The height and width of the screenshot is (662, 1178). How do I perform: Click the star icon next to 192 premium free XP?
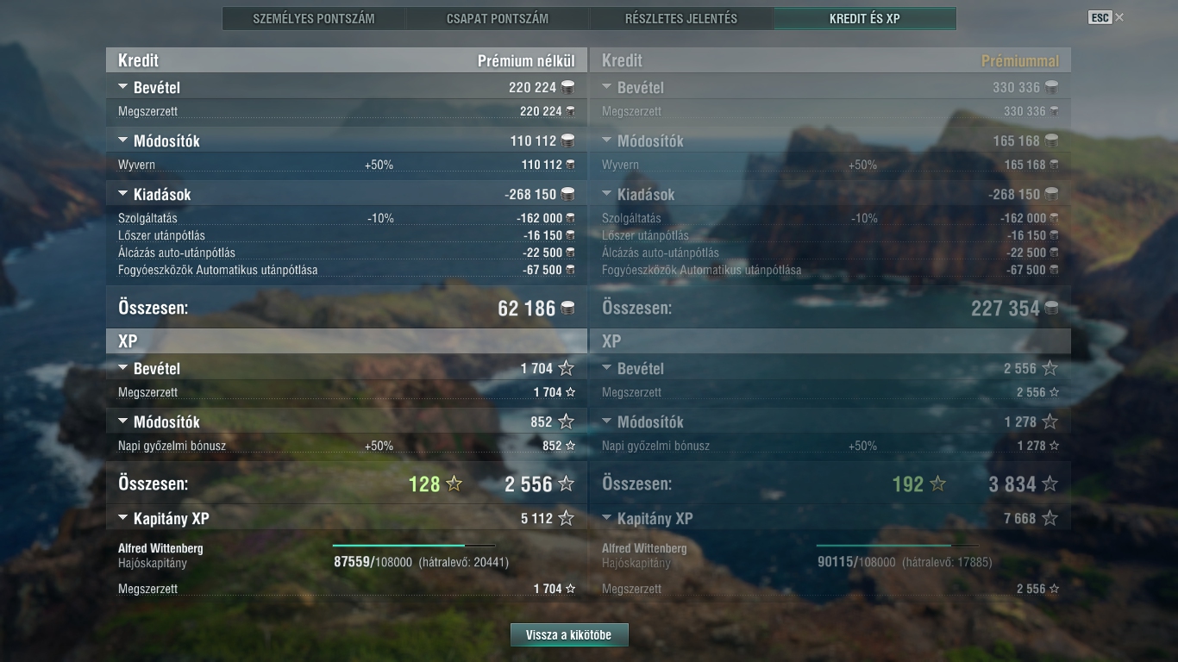(937, 484)
